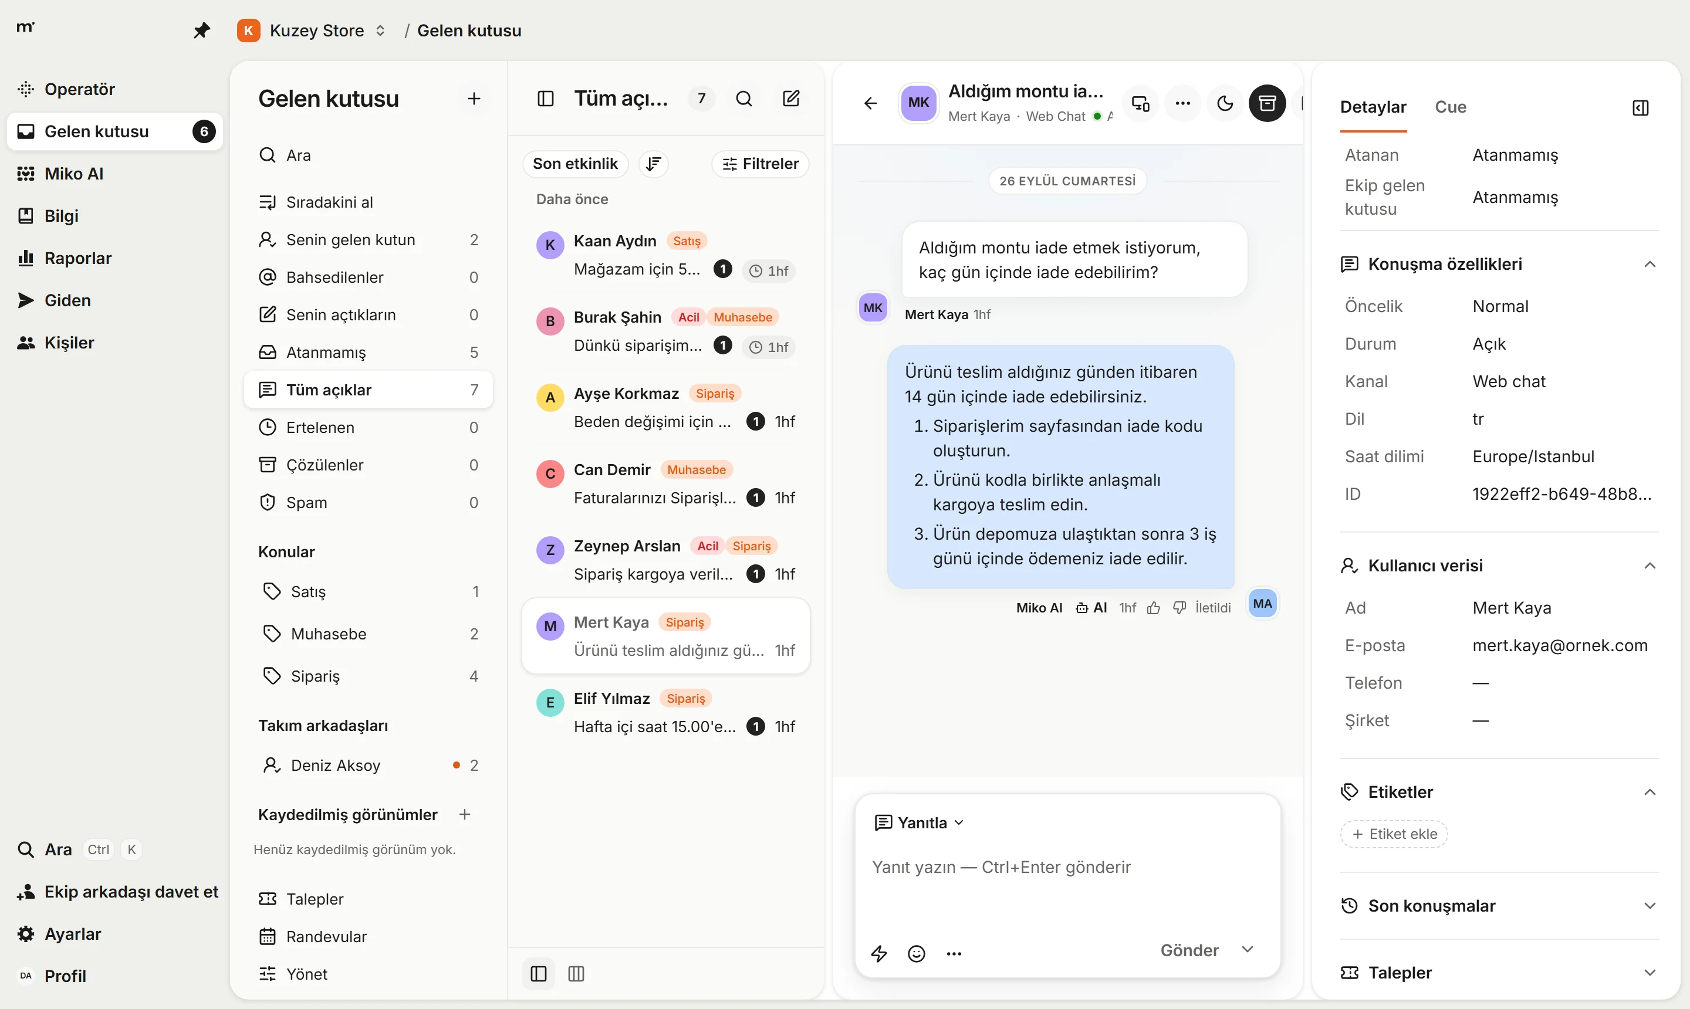
Task: Expand the Talepler section in the details panel
Action: point(1650,972)
